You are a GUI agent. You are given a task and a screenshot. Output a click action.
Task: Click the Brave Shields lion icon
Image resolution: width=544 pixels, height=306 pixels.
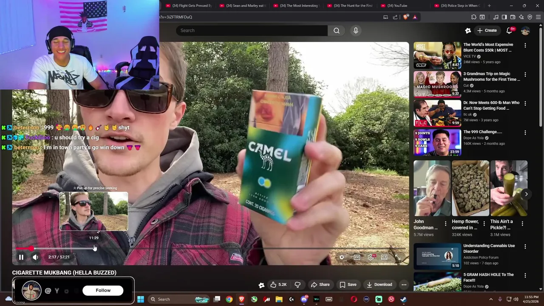point(405,17)
